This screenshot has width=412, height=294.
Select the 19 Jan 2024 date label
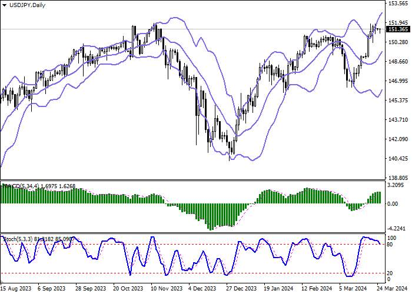278,289
